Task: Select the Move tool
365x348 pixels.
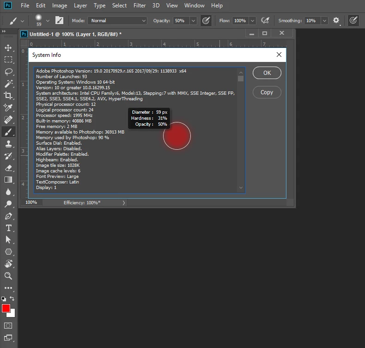Action: (x=8, y=48)
